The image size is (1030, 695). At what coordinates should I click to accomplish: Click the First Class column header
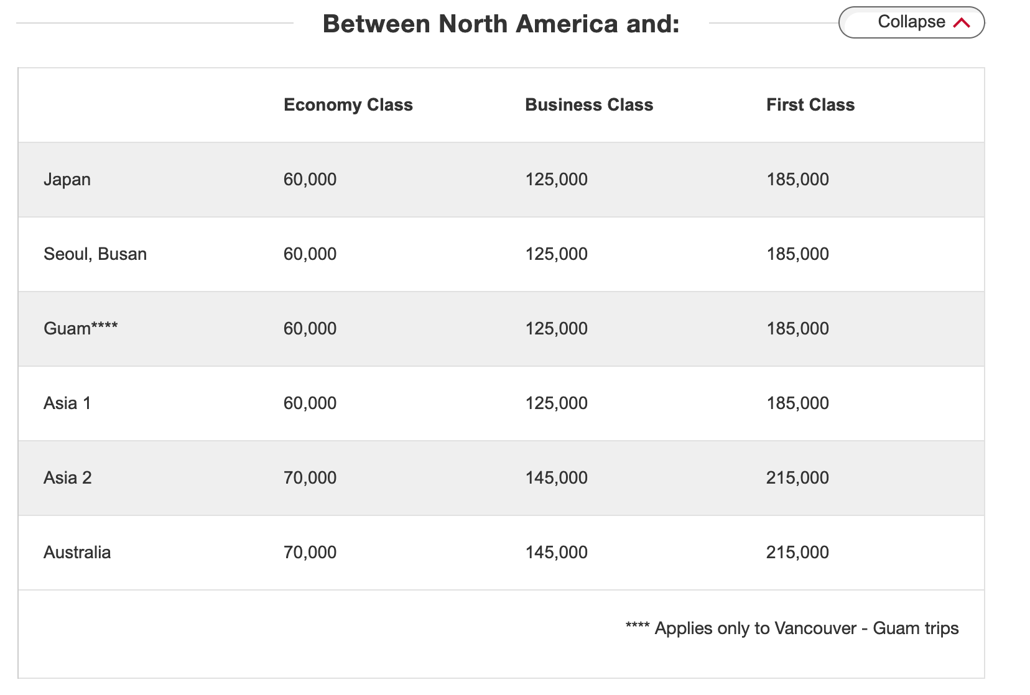[x=810, y=105]
